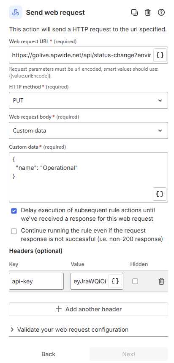Screen dimensions: 174x363
Task: Insert smart value in Custom data box
Action: 160,194
